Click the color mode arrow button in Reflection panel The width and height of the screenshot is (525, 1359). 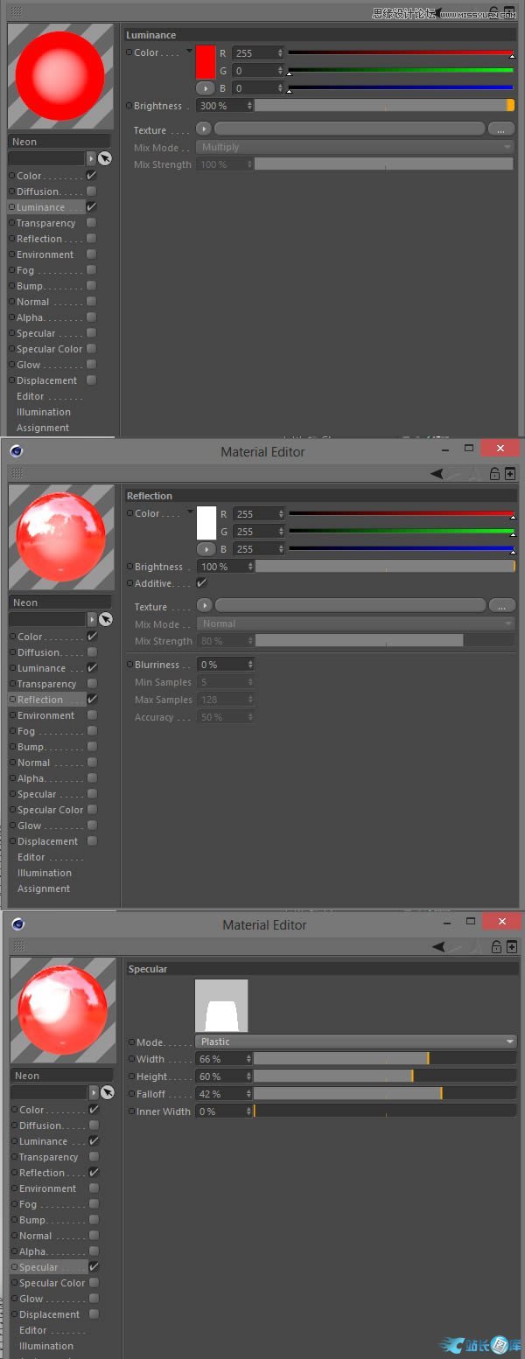click(x=206, y=549)
